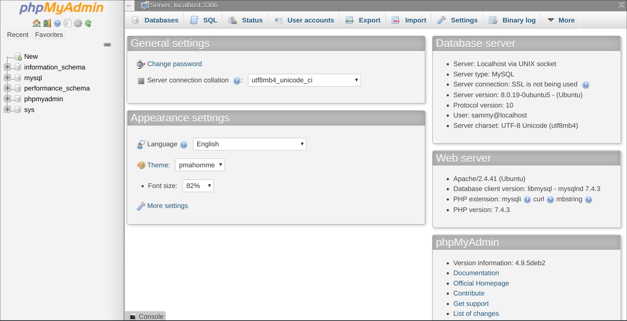Expand the information_schema database tree
This screenshot has height=321, width=627.
[7, 67]
